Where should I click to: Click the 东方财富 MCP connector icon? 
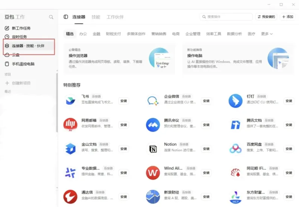tap(235, 197)
